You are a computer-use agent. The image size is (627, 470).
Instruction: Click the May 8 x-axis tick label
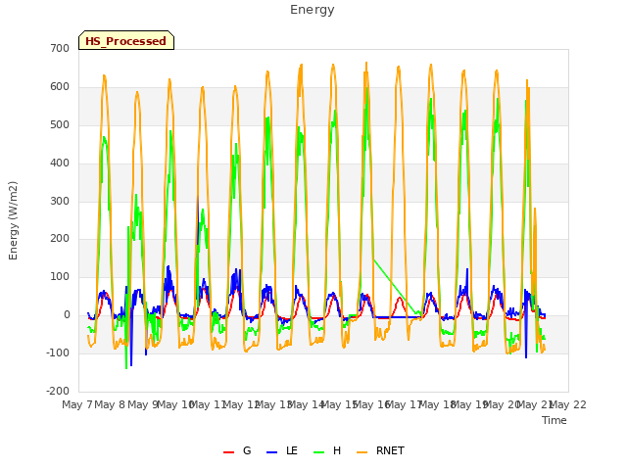110,404
